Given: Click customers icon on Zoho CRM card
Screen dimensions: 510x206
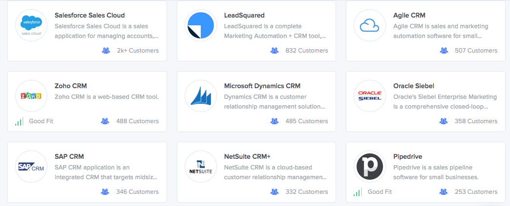Looking at the screenshot, I should (105, 121).
